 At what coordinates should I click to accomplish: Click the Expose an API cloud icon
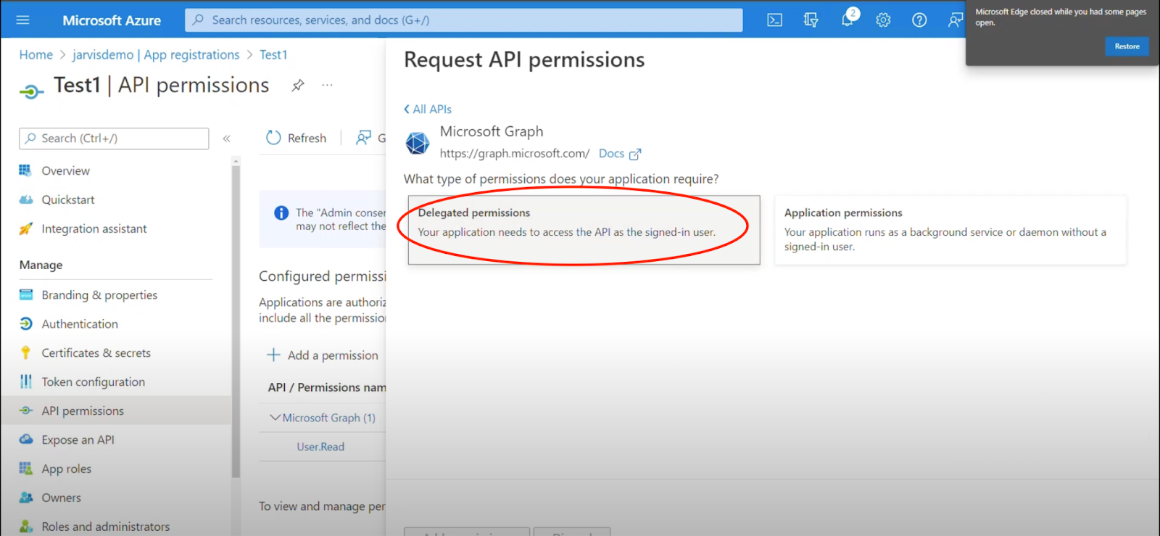pyautogui.click(x=25, y=440)
